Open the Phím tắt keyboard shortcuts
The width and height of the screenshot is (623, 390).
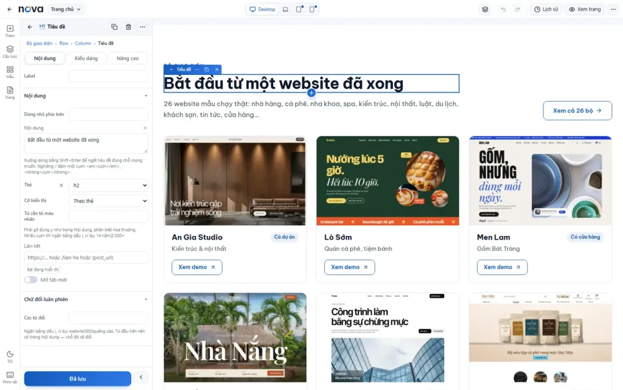(10, 377)
